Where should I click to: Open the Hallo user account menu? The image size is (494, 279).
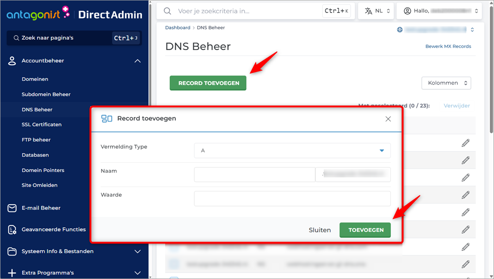(439, 11)
